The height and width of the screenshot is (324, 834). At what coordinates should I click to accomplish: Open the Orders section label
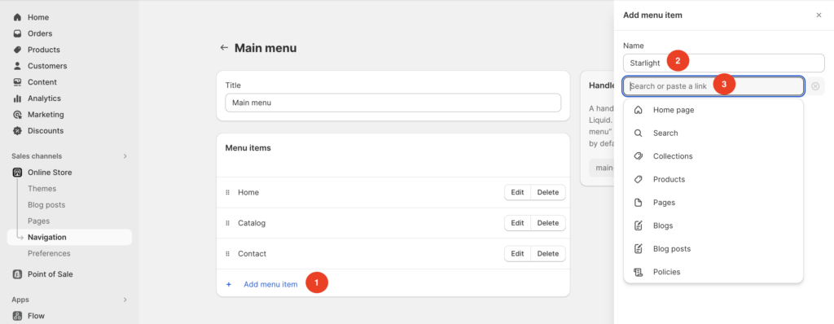click(x=40, y=33)
